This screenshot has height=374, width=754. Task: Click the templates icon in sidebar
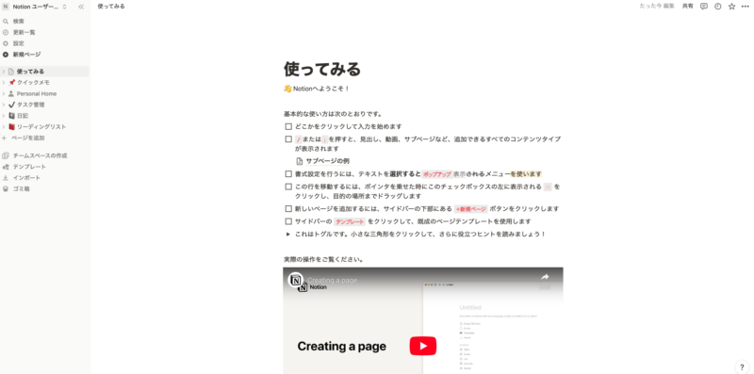[x=6, y=167]
